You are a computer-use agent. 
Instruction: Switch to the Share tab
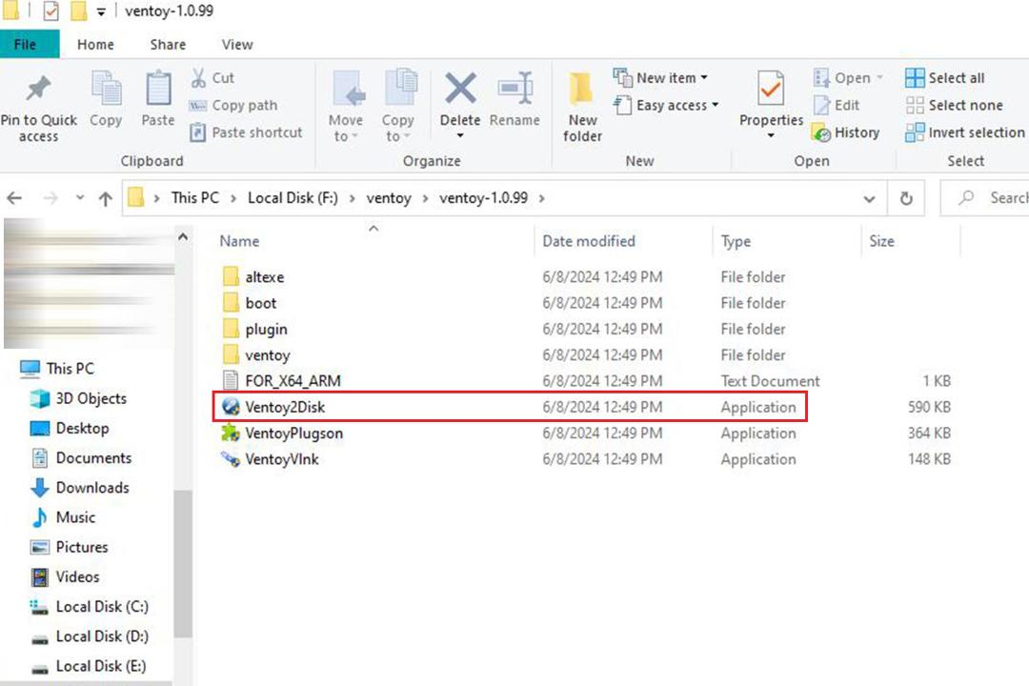pos(168,44)
